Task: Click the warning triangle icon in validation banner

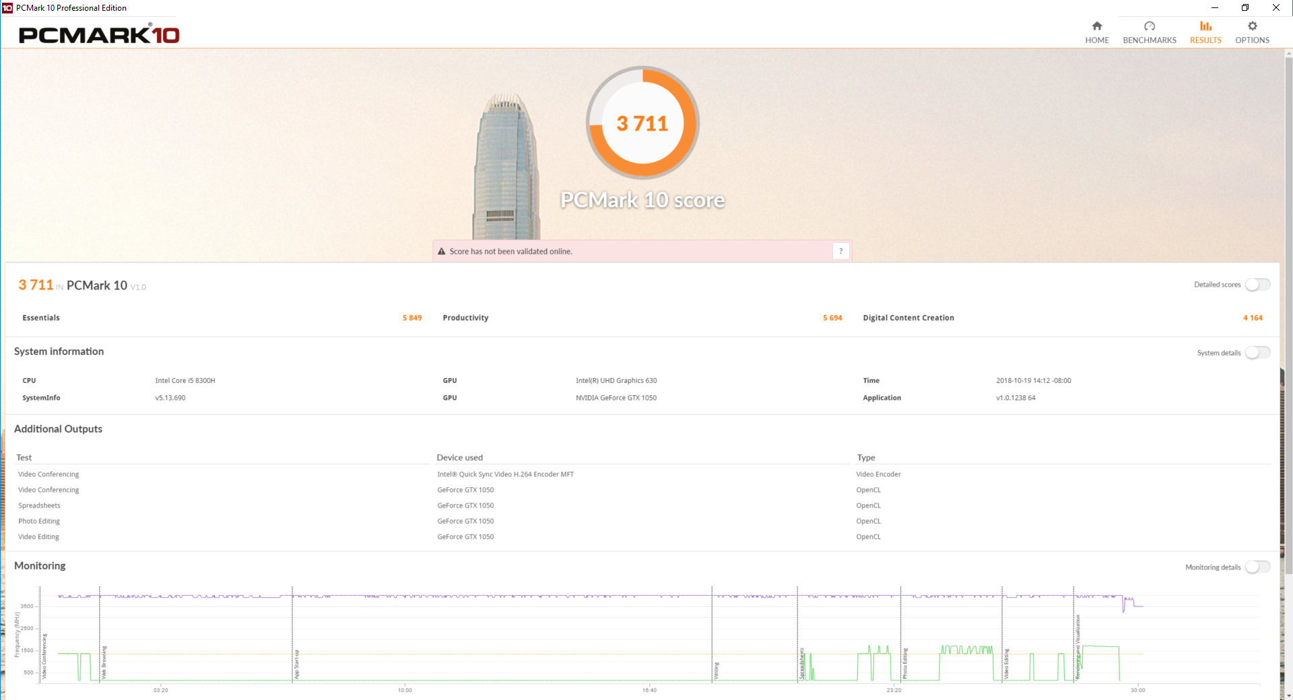Action: click(442, 252)
